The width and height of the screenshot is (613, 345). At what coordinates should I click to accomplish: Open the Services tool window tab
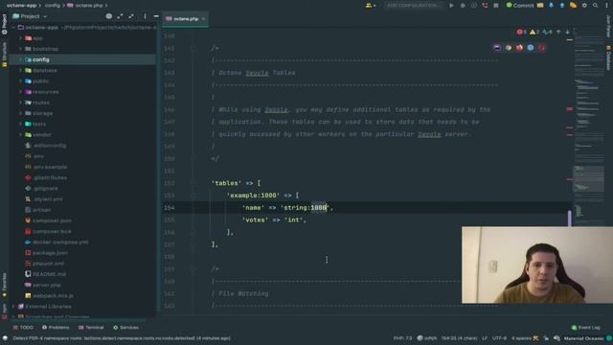(125, 328)
